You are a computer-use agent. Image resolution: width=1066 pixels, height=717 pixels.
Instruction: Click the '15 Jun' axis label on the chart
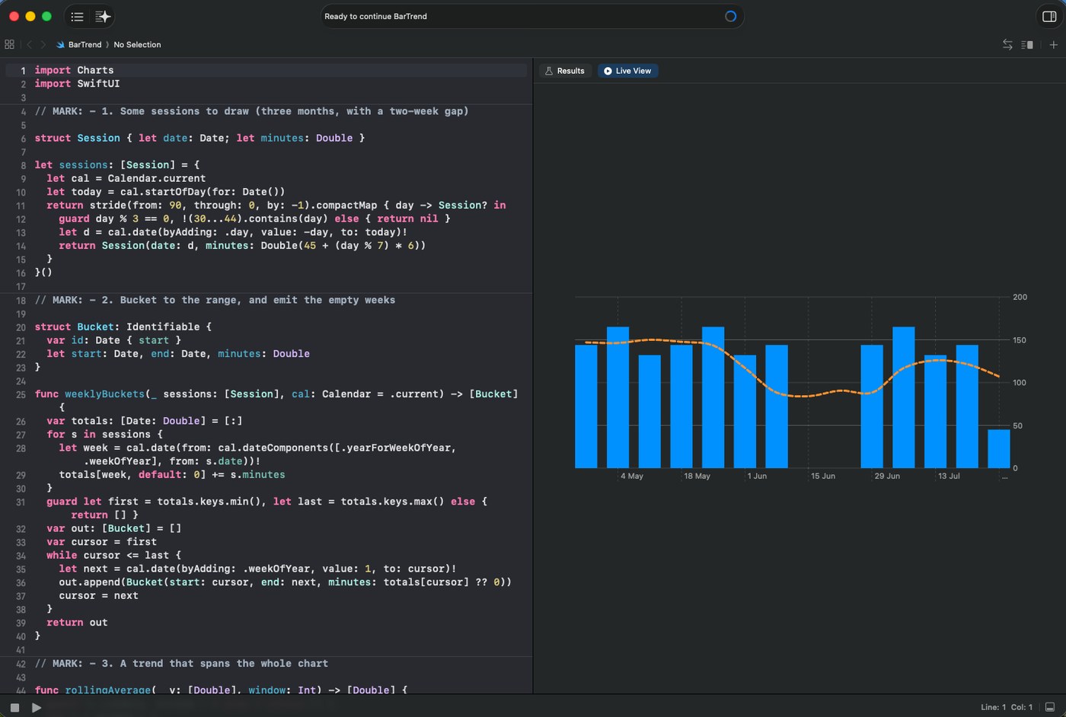[822, 476]
